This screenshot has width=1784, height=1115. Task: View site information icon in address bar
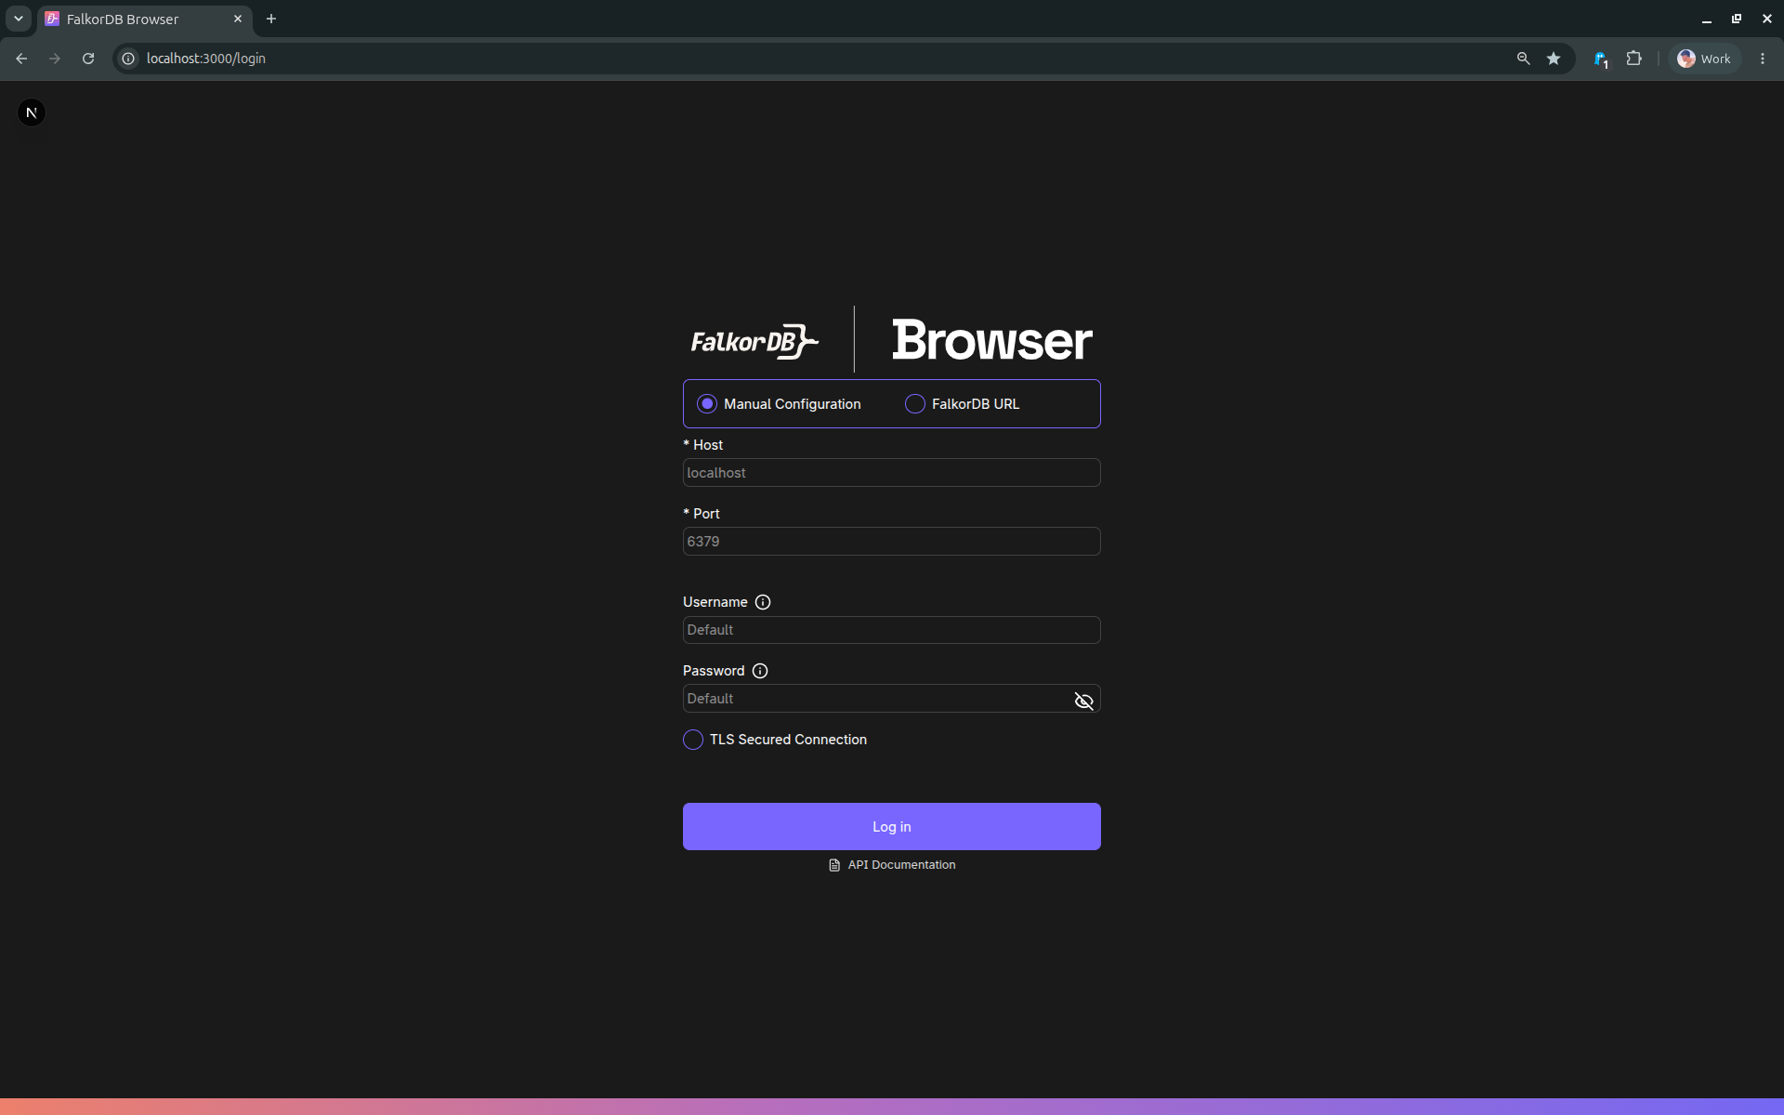[x=129, y=59]
